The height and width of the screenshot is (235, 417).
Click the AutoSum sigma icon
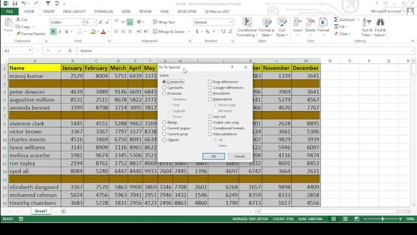pos(336,20)
